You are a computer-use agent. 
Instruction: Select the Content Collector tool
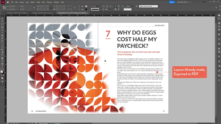coord(2,27)
